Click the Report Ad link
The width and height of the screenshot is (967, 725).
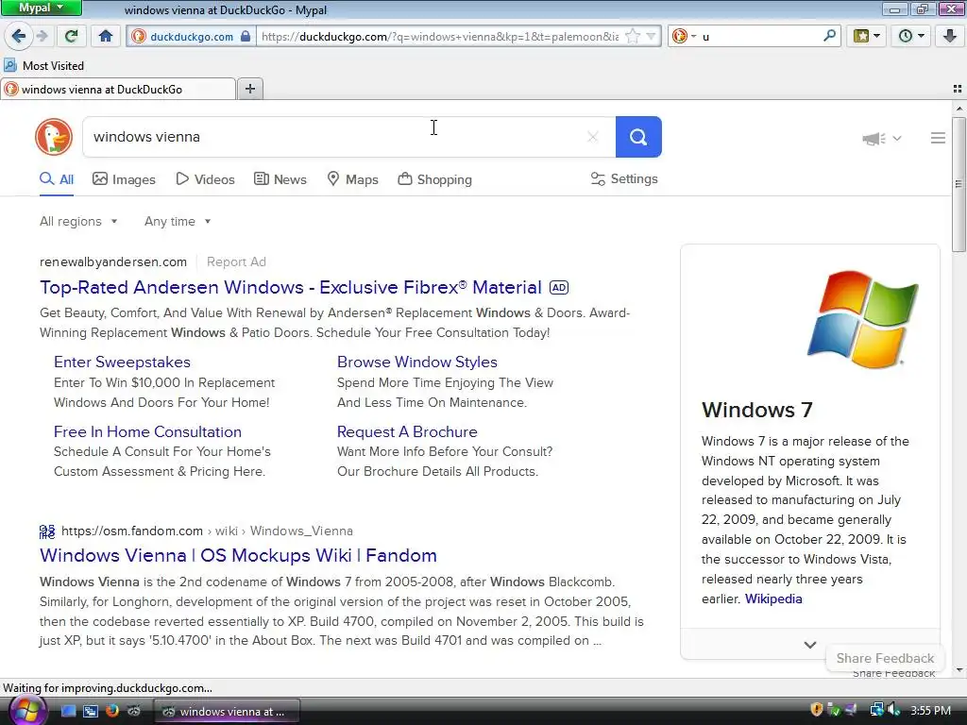pos(236,262)
